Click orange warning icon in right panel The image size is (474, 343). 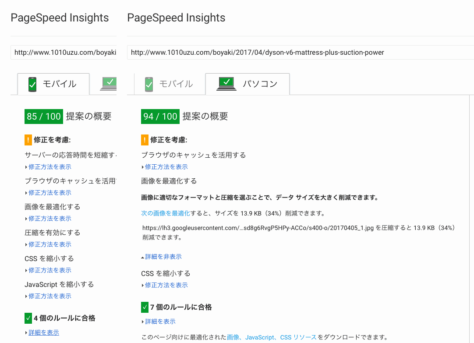[145, 140]
